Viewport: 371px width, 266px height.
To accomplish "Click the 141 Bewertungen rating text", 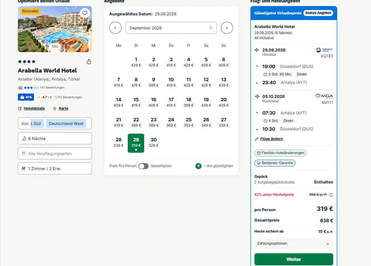I will pos(52,88).
